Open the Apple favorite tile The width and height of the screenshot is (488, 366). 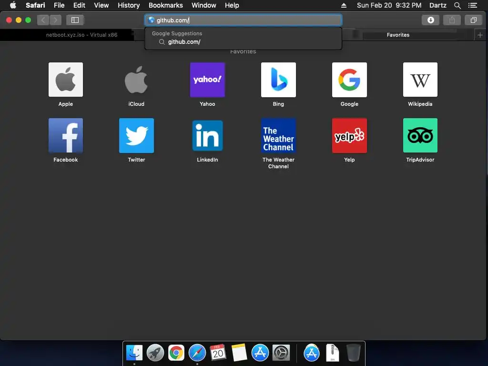tap(66, 80)
